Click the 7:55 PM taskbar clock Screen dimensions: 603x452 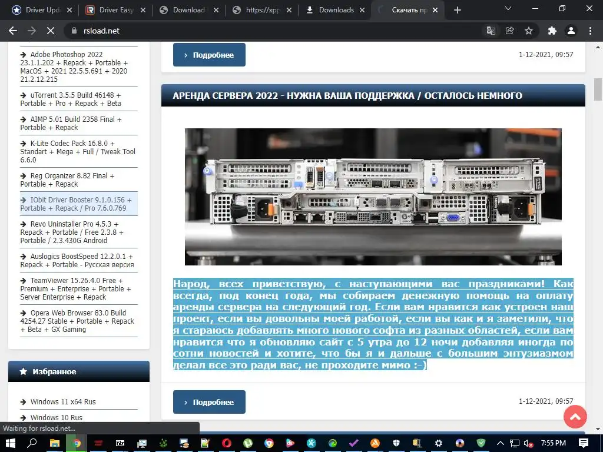pos(554,443)
